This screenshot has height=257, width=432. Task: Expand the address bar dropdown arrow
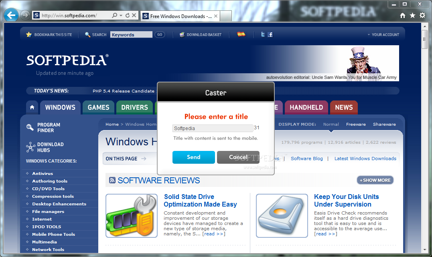point(121,15)
